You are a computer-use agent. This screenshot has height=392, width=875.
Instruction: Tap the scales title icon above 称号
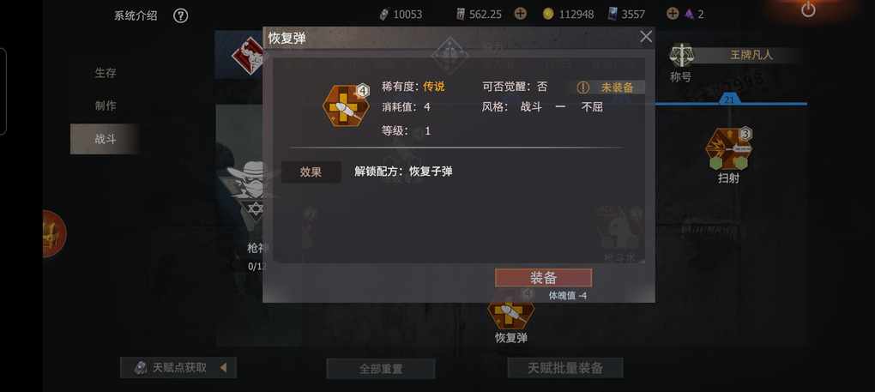(x=679, y=56)
